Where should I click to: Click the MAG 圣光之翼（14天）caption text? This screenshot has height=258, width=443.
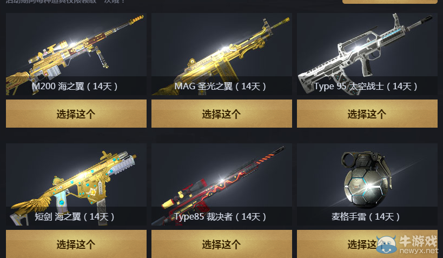(x=220, y=86)
